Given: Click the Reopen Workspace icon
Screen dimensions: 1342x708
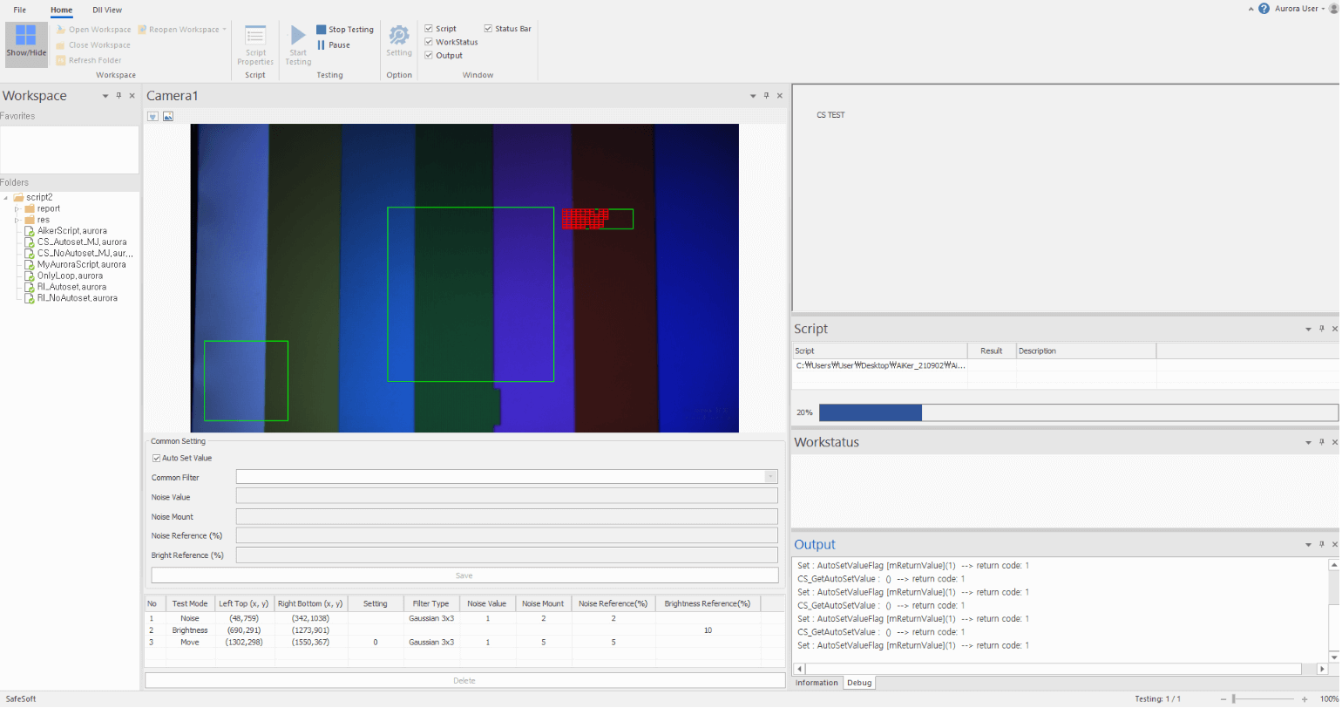Looking at the screenshot, I should (x=141, y=30).
